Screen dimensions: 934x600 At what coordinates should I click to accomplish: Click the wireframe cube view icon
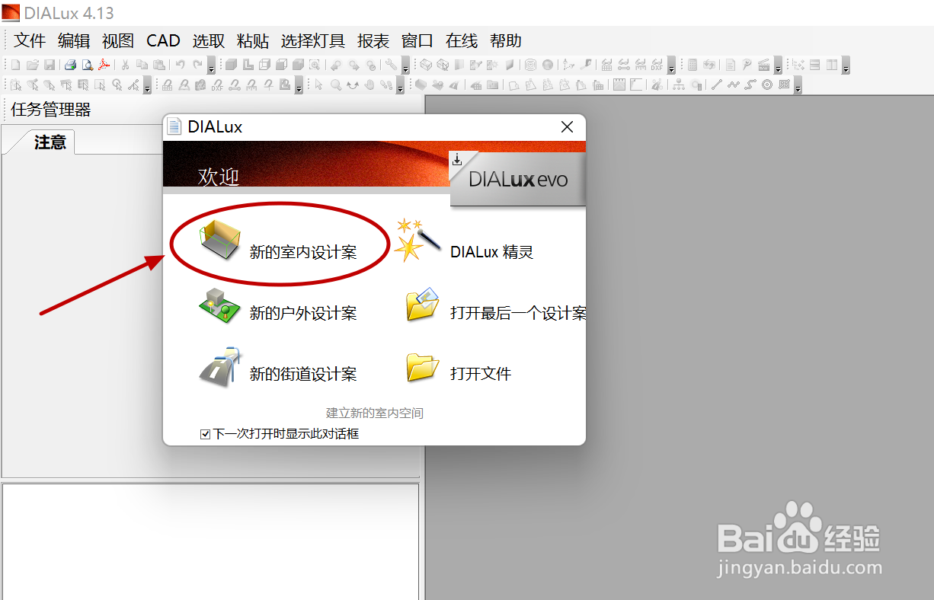[x=264, y=65]
